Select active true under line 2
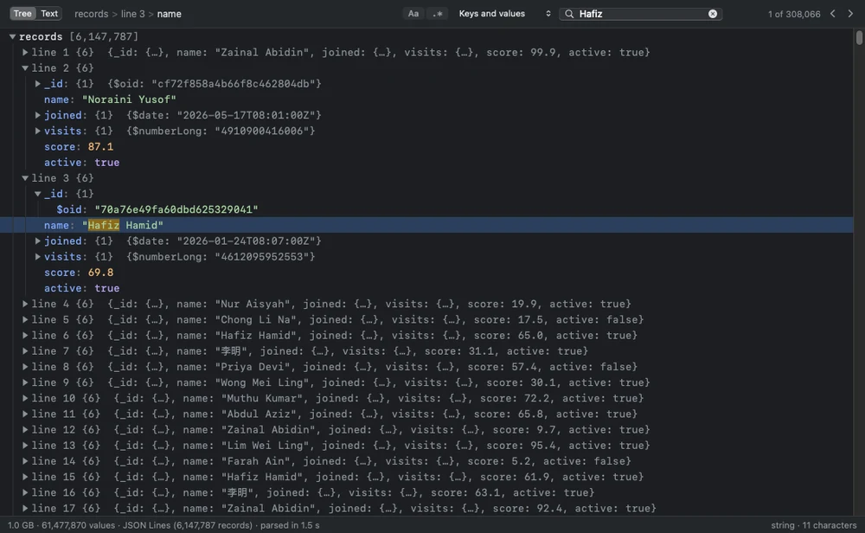Screen dimensions: 865x533 click(107, 162)
